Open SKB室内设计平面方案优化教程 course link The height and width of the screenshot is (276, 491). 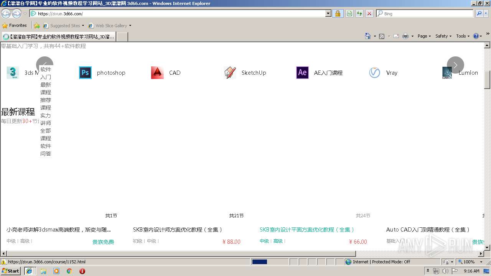click(x=307, y=230)
